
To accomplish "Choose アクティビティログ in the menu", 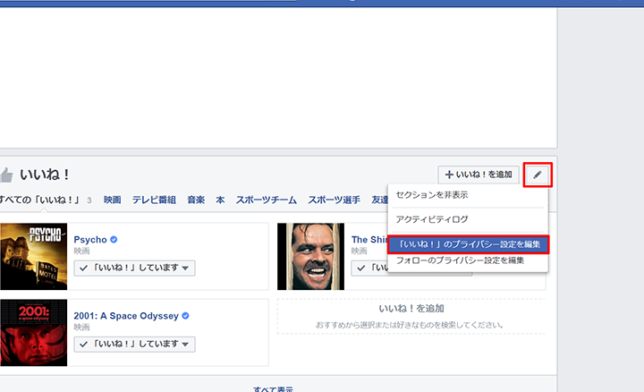I will tap(432, 219).
